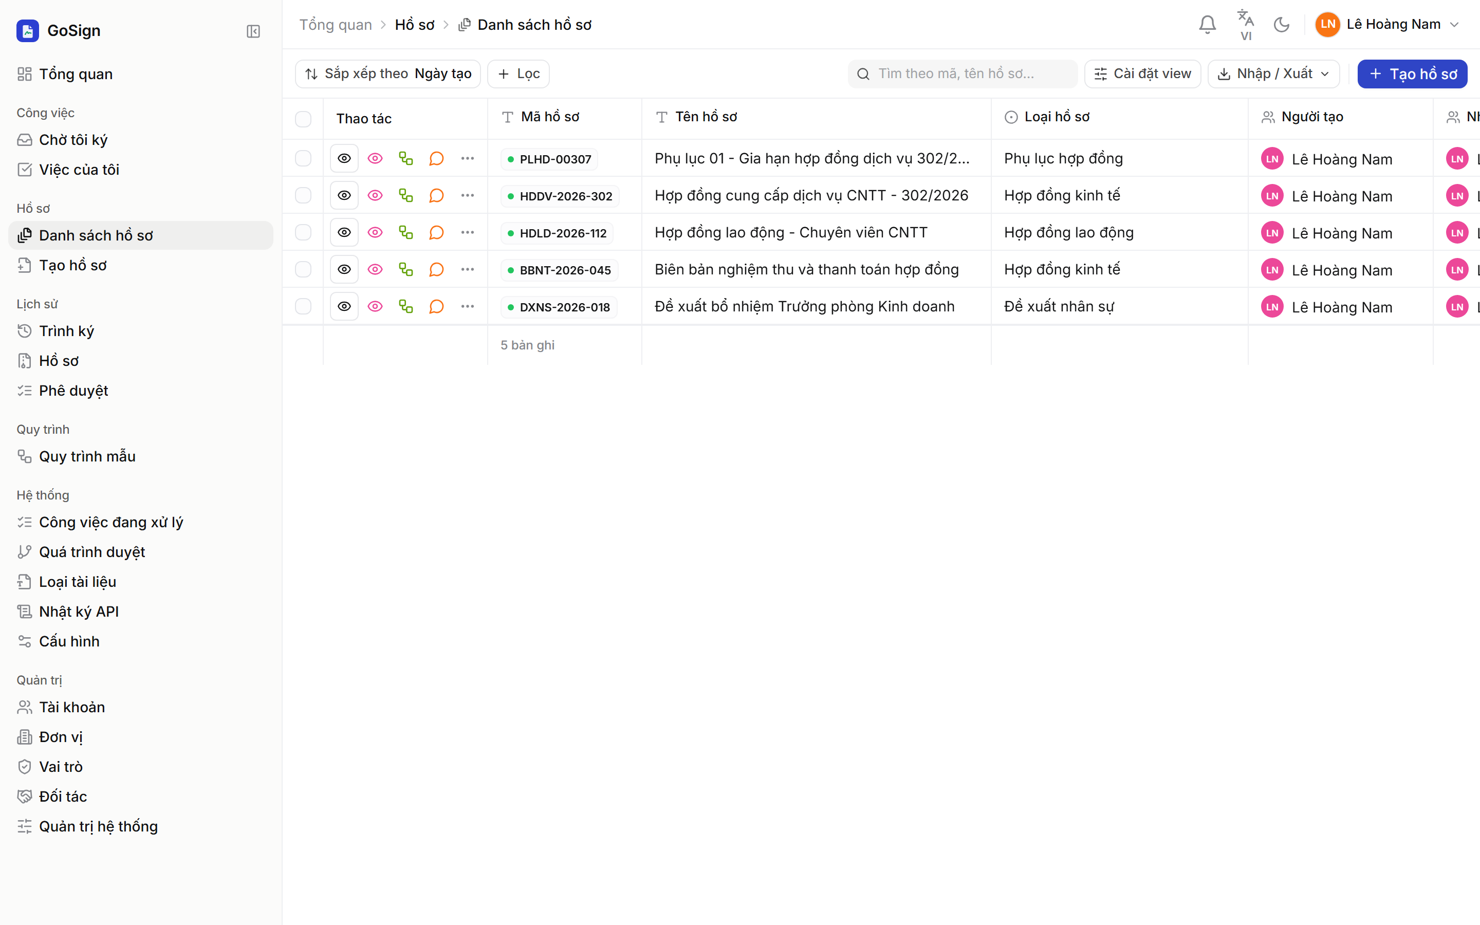Click pink eye icon for BBNT-2026-045
The height and width of the screenshot is (925, 1480).
pyautogui.click(x=375, y=269)
